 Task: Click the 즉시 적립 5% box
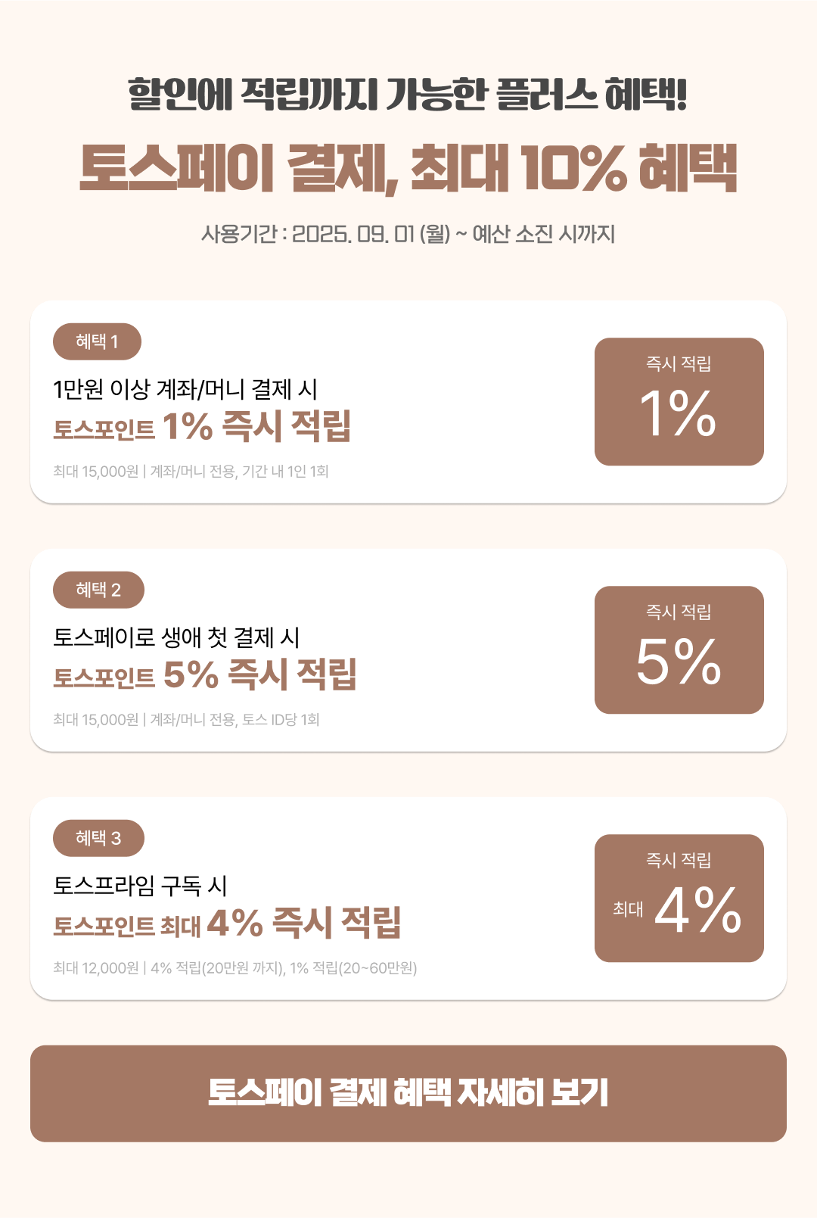679,649
